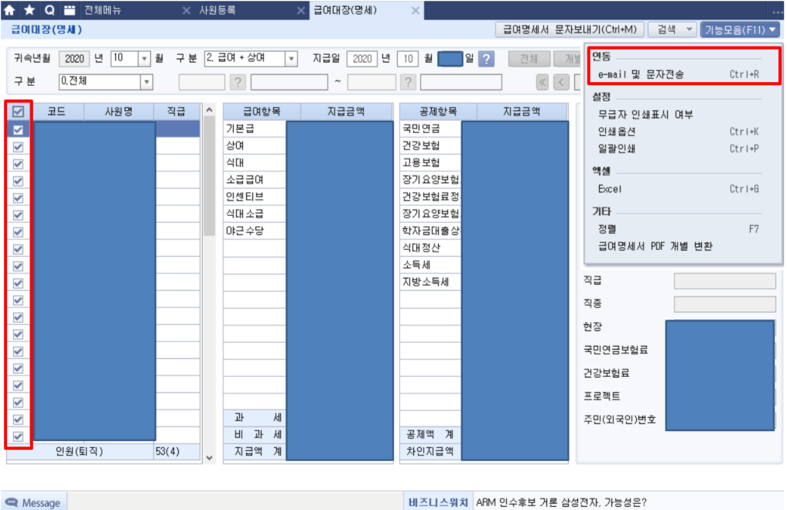Click the 코드 column header
Viewport: 787px width, 510px height.
[x=56, y=111]
